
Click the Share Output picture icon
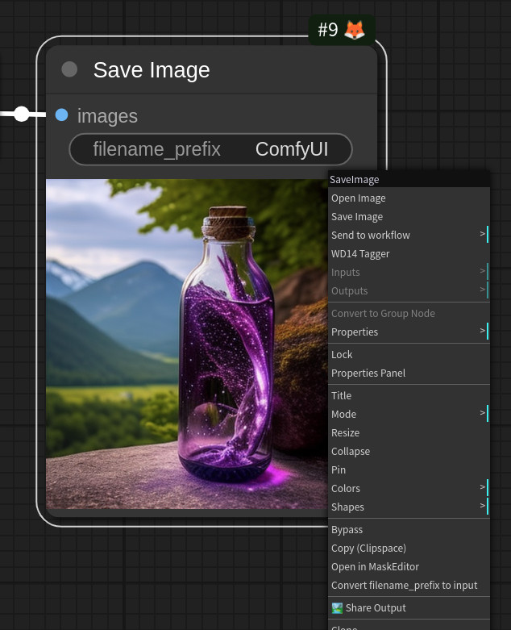tap(337, 608)
